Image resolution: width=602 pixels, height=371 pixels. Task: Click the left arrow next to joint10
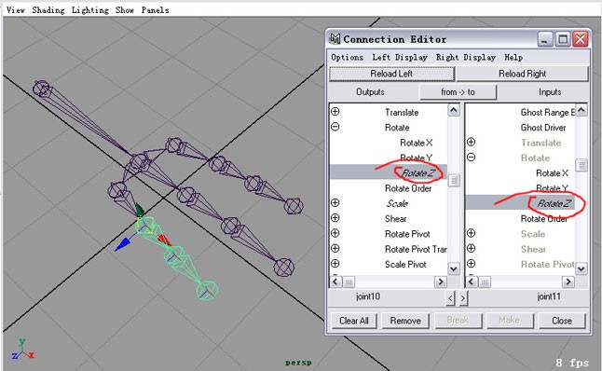tap(450, 297)
